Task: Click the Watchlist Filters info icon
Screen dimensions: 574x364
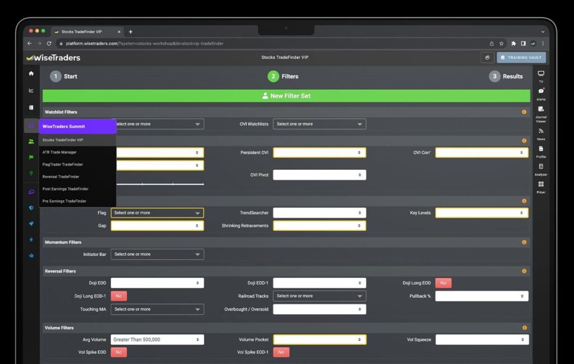Action: tap(524, 112)
